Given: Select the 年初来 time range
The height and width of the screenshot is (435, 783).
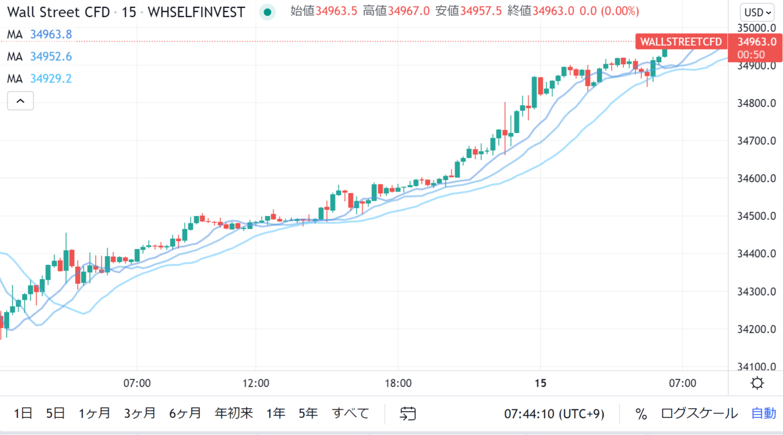Looking at the screenshot, I should click(234, 414).
